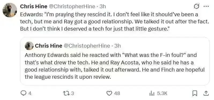Bookmark this tweet
The height and width of the screenshot is (100, 214).
point(195,93)
